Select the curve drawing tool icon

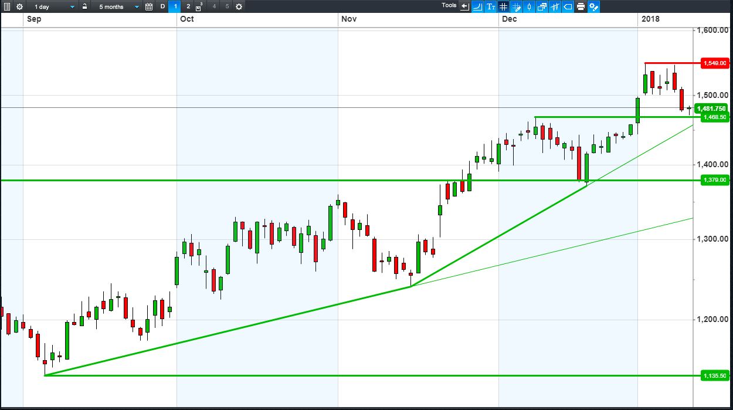coord(477,6)
